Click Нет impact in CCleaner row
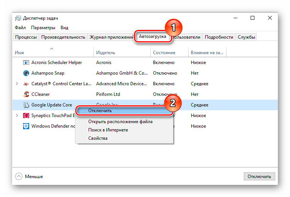Screen dimensions: 290x197 coord(195,94)
